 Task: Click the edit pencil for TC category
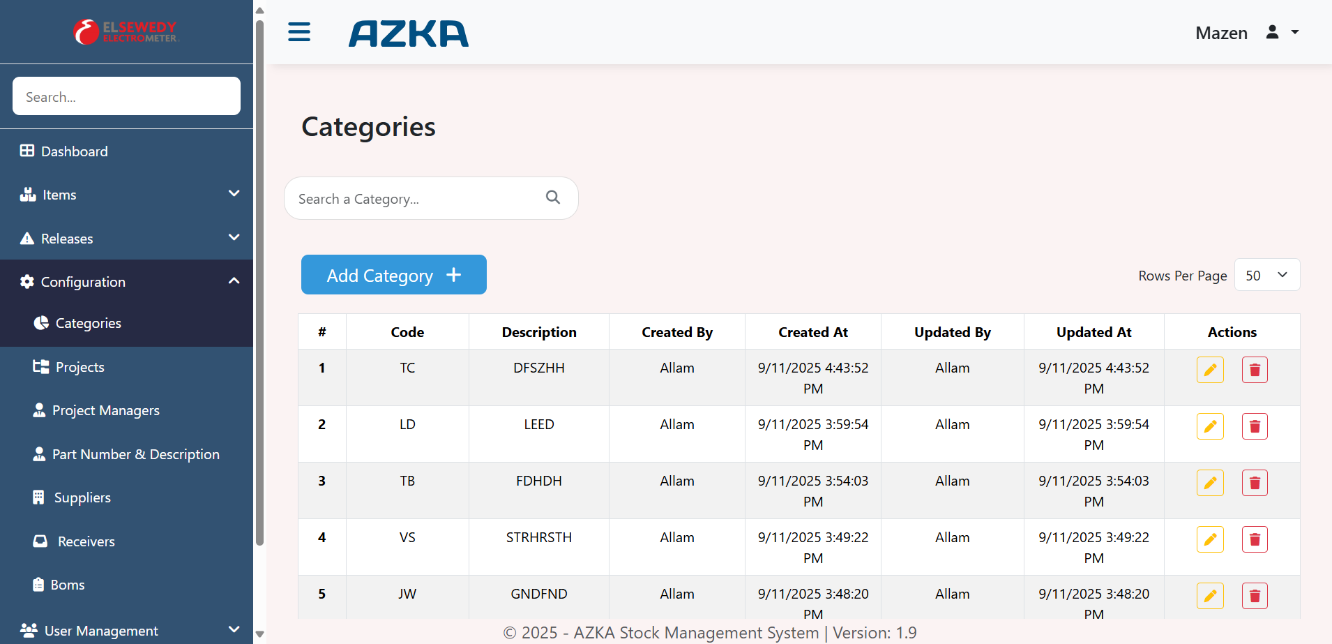point(1210,370)
